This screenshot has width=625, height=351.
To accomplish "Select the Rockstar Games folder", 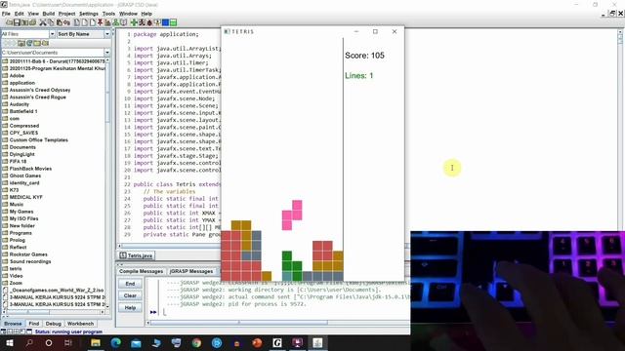I will click(28, 254).
